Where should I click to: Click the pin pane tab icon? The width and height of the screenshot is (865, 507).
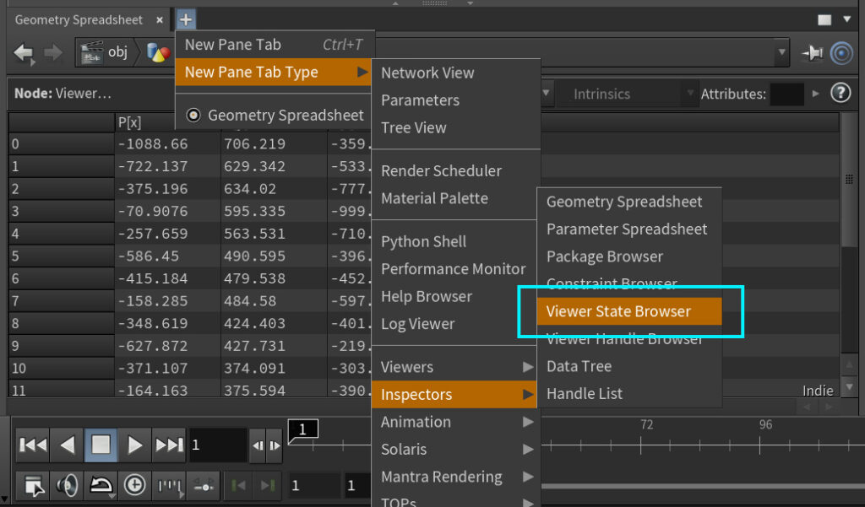tap(812, 53)
